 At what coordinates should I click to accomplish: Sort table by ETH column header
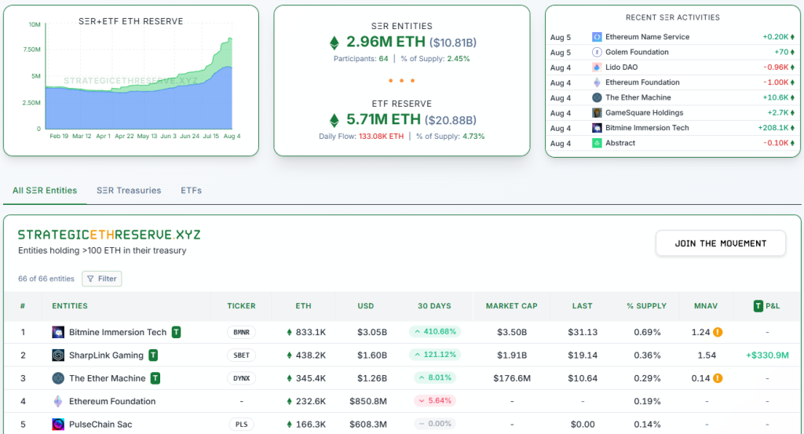click(303, 306)
